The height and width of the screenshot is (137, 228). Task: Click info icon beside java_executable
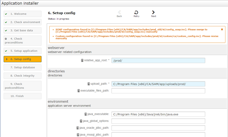pos(85,114)
